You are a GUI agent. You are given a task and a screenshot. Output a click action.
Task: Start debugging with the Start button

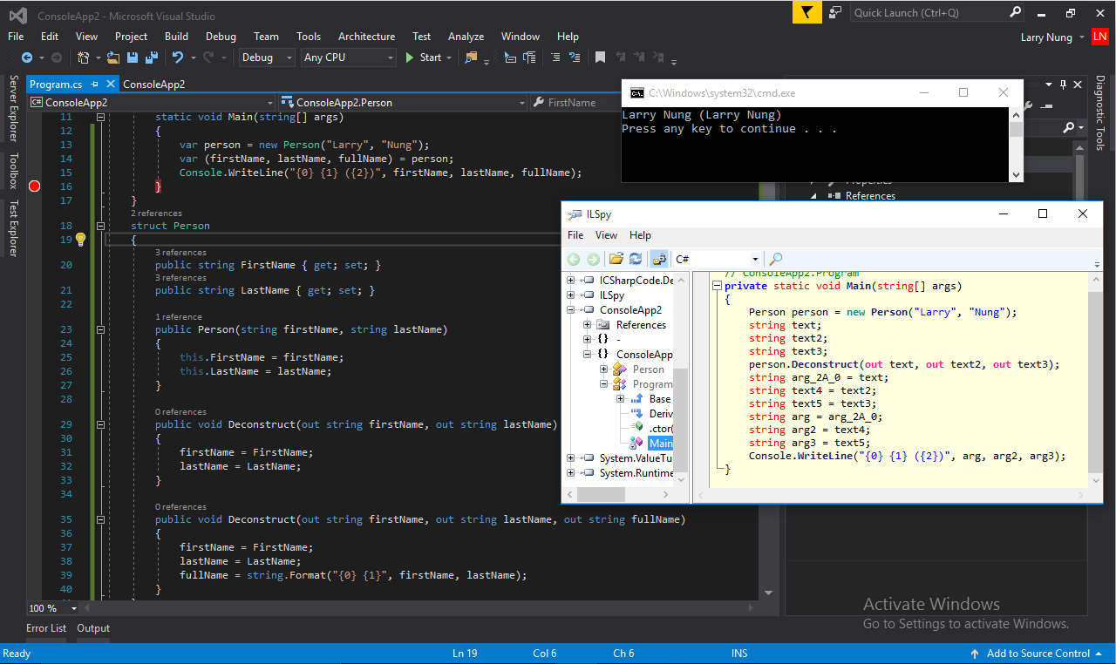(428, 58)
